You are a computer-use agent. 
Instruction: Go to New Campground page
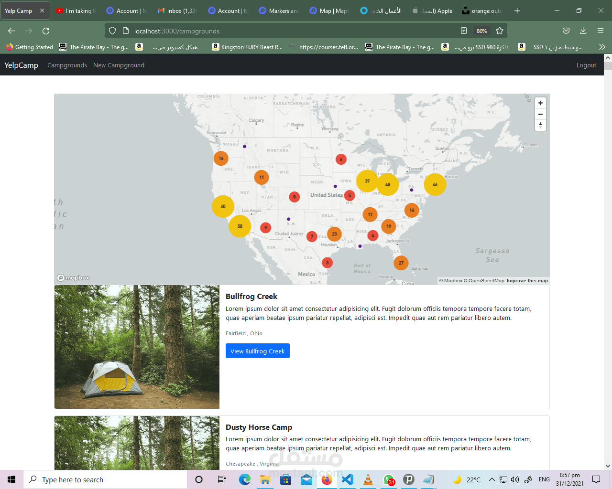[x=119, y=65]
